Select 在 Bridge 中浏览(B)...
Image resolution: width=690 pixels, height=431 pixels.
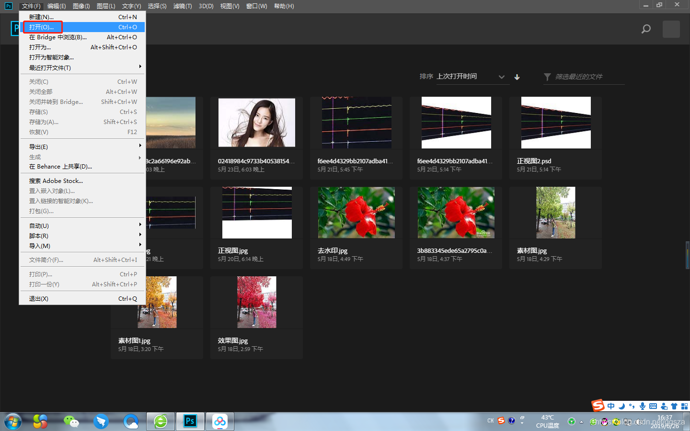82,37
